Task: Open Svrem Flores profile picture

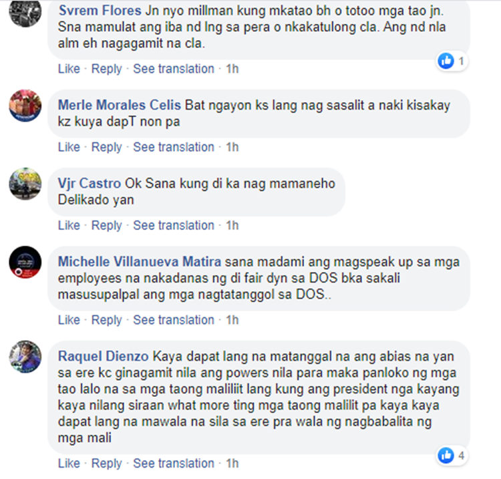Action: pyautogui.click(x=25, y=11)
